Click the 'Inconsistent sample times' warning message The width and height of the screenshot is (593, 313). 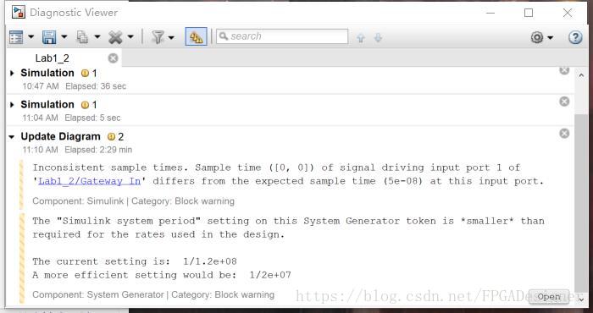[288, 174]
